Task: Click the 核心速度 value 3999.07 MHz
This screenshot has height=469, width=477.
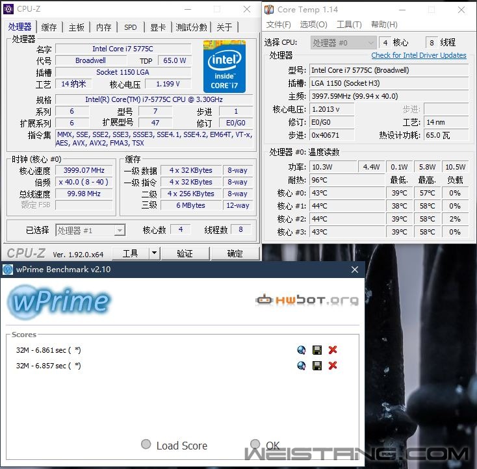Action: tap(84, 170)
